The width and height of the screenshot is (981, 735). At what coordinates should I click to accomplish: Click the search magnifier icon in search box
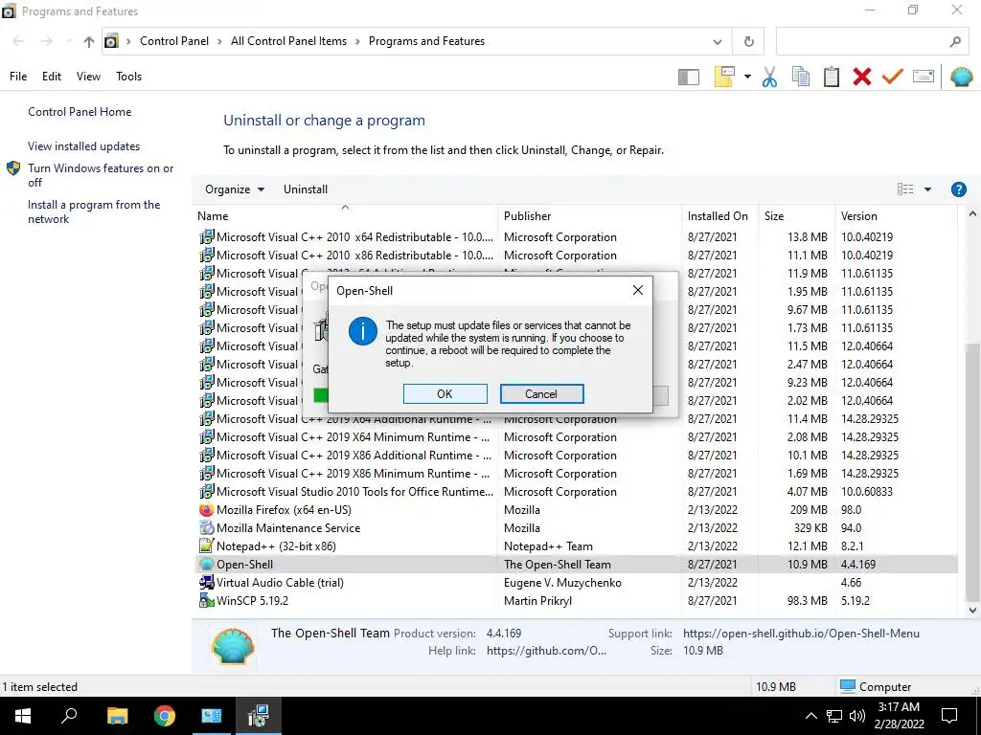[955, 41]
